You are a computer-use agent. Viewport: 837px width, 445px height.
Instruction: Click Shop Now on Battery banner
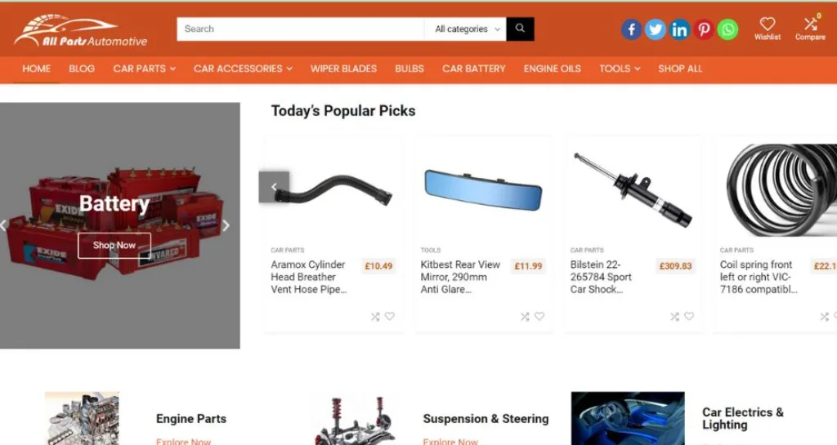click(x=114, y=246)
